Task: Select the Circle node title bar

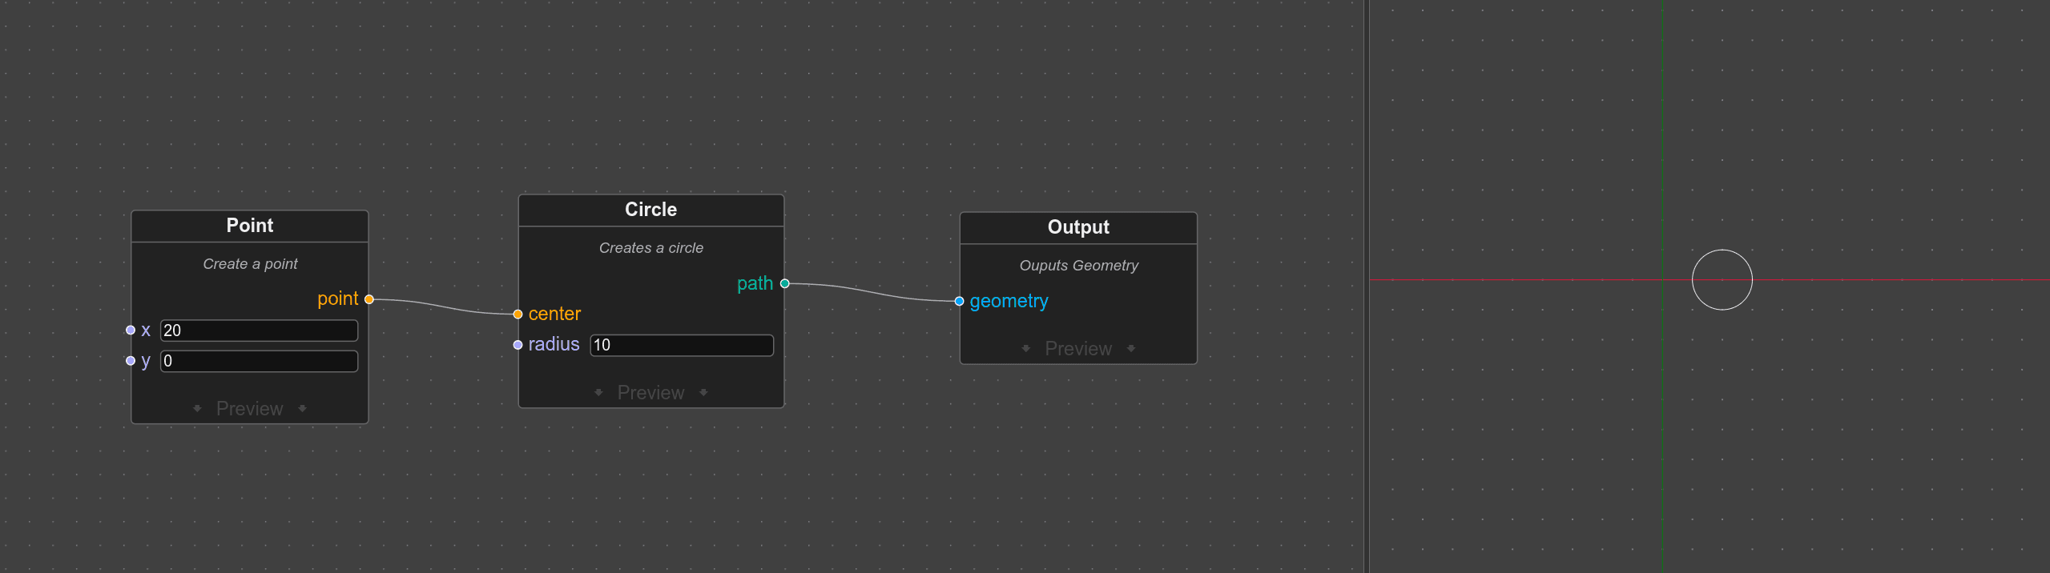Action: point(650,210)
